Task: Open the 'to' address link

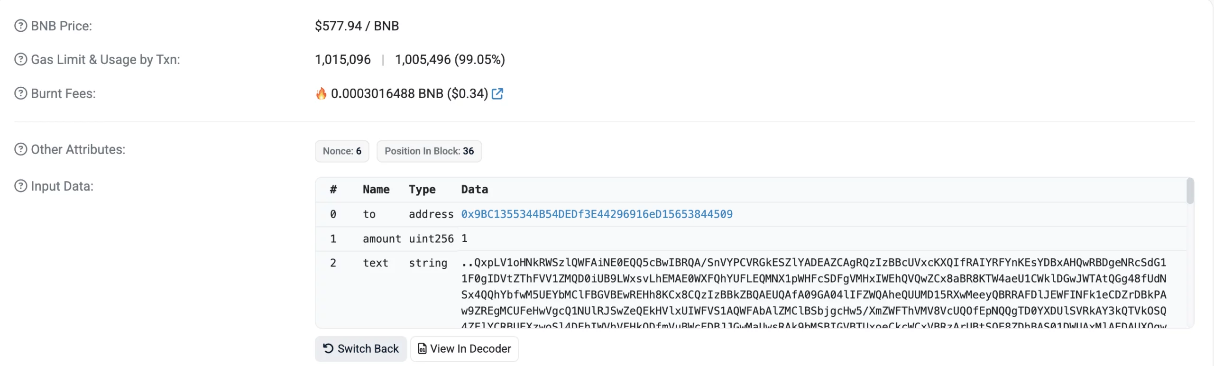Action: [597, 214]
